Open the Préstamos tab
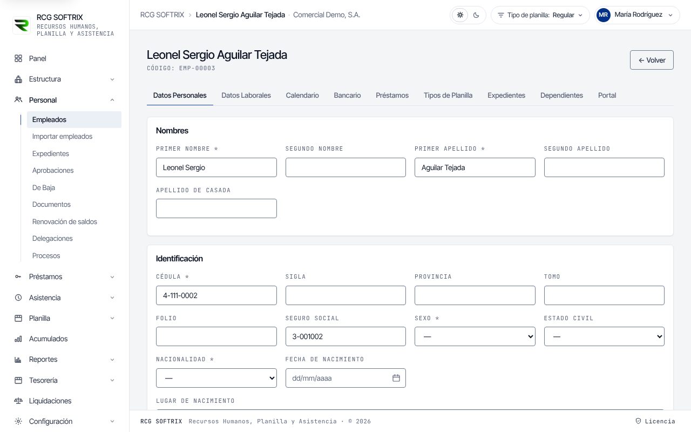This screenshot has height=432, width=691. point(392,95)
